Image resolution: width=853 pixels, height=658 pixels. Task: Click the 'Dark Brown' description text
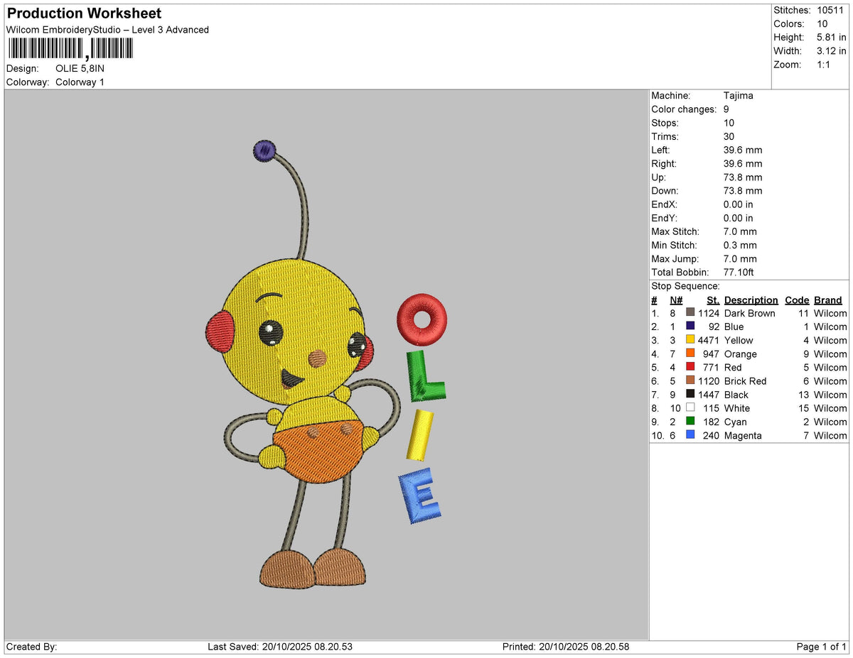pyautogui.click(x=750, y=313)
